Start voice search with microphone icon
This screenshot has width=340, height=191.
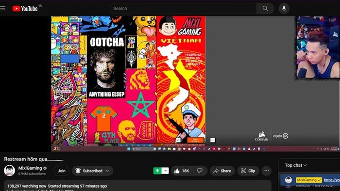[x=284, y=8]
